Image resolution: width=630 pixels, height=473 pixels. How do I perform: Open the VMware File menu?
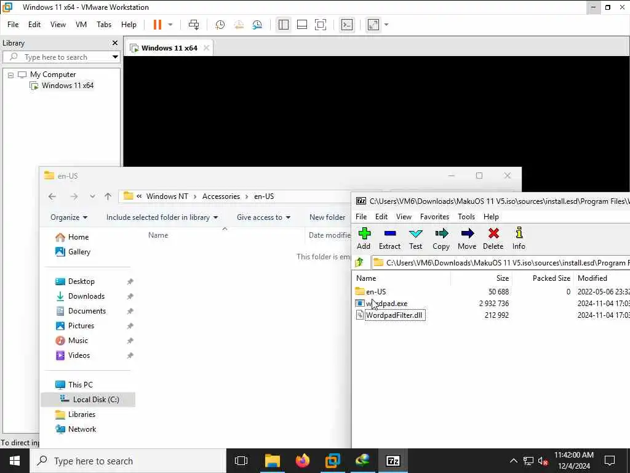pyautogui.click(x=13, y=25)
